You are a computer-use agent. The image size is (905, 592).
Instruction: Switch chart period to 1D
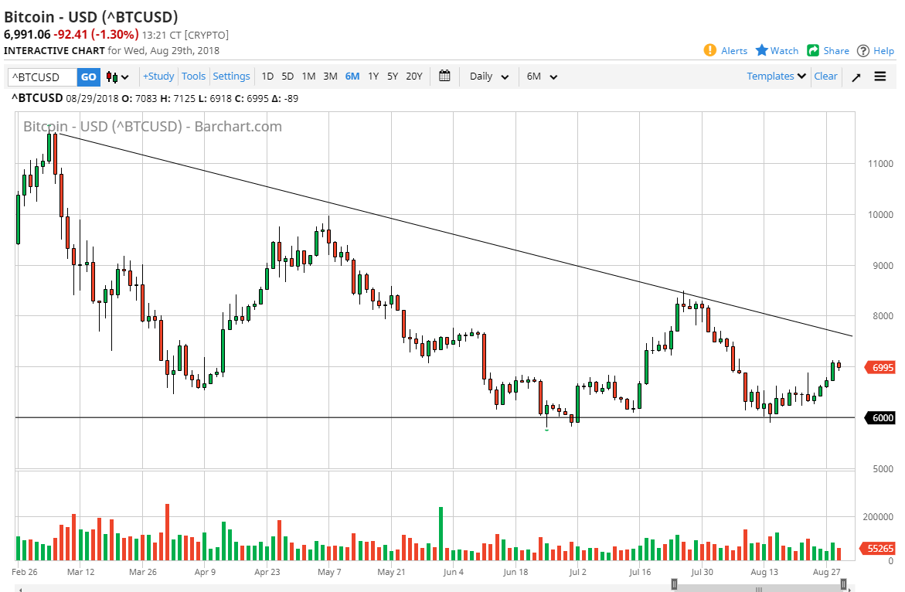click(x=267, y=77)
